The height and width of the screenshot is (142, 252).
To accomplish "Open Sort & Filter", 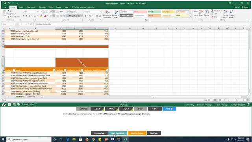I will pyautogui.click(x=226, y=14).
